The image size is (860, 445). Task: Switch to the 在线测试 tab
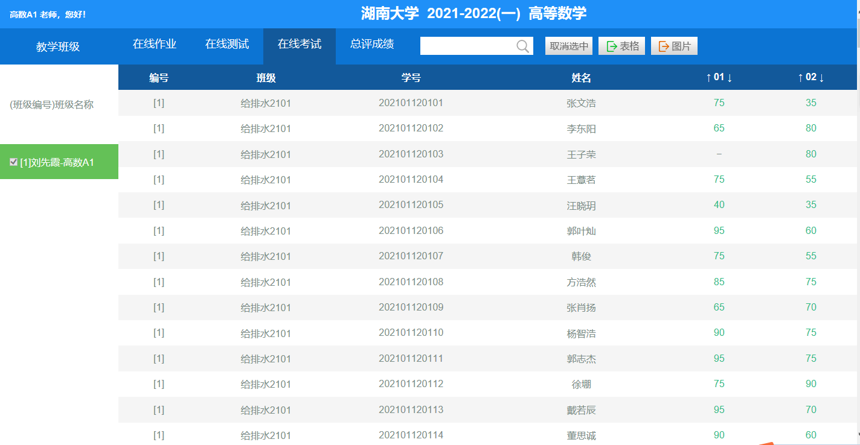(x=227, y=44)
